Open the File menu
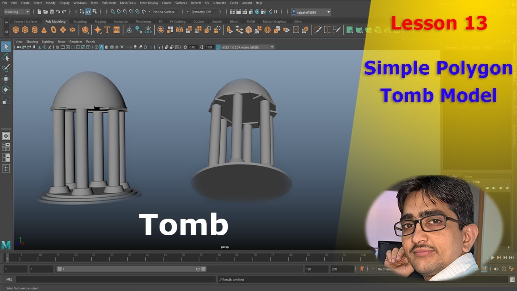Image resolution: width=517 pixels, height=291 pixels. [x=5, y=3]
